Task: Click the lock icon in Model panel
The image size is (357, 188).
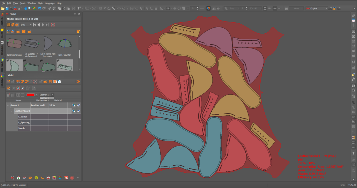Action: click(x=78, y=31)
